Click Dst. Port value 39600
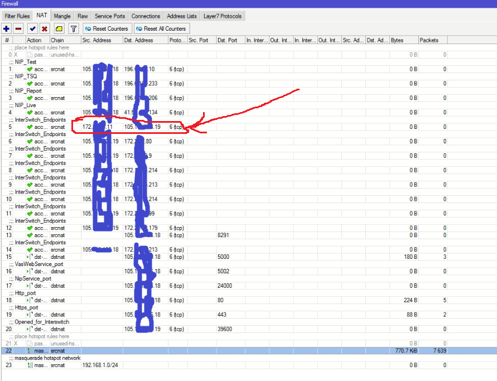497x381 pixels. tap(225, 329)
